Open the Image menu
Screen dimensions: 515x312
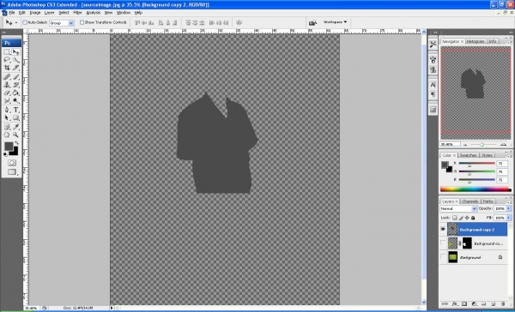[35, 13]
